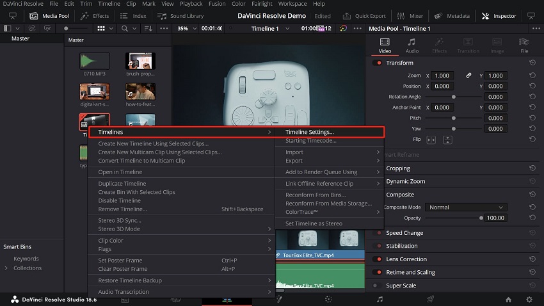Open the Fusion menu
The image size is (544, 306).
tap(217, 4)
